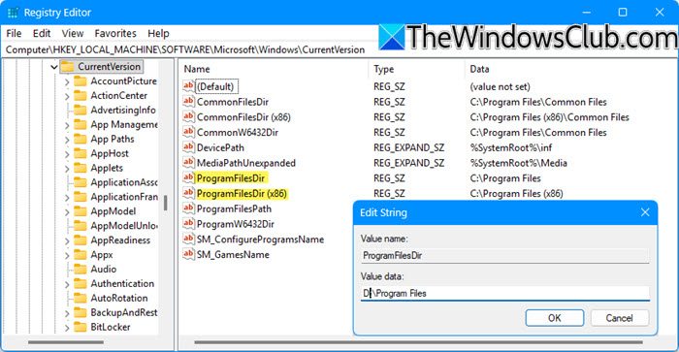
Task: Expand the Authentication key
Action: click(x=67, y=284)
